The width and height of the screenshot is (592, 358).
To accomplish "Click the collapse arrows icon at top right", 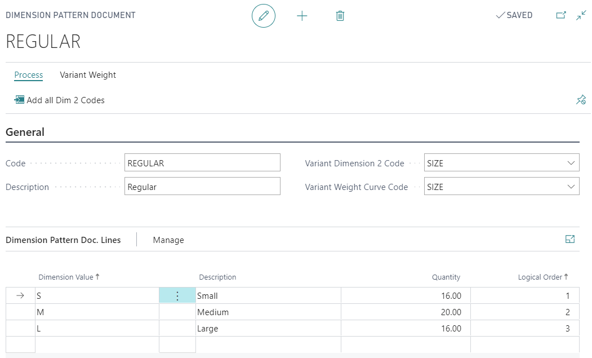I will (x=581, y=16).
